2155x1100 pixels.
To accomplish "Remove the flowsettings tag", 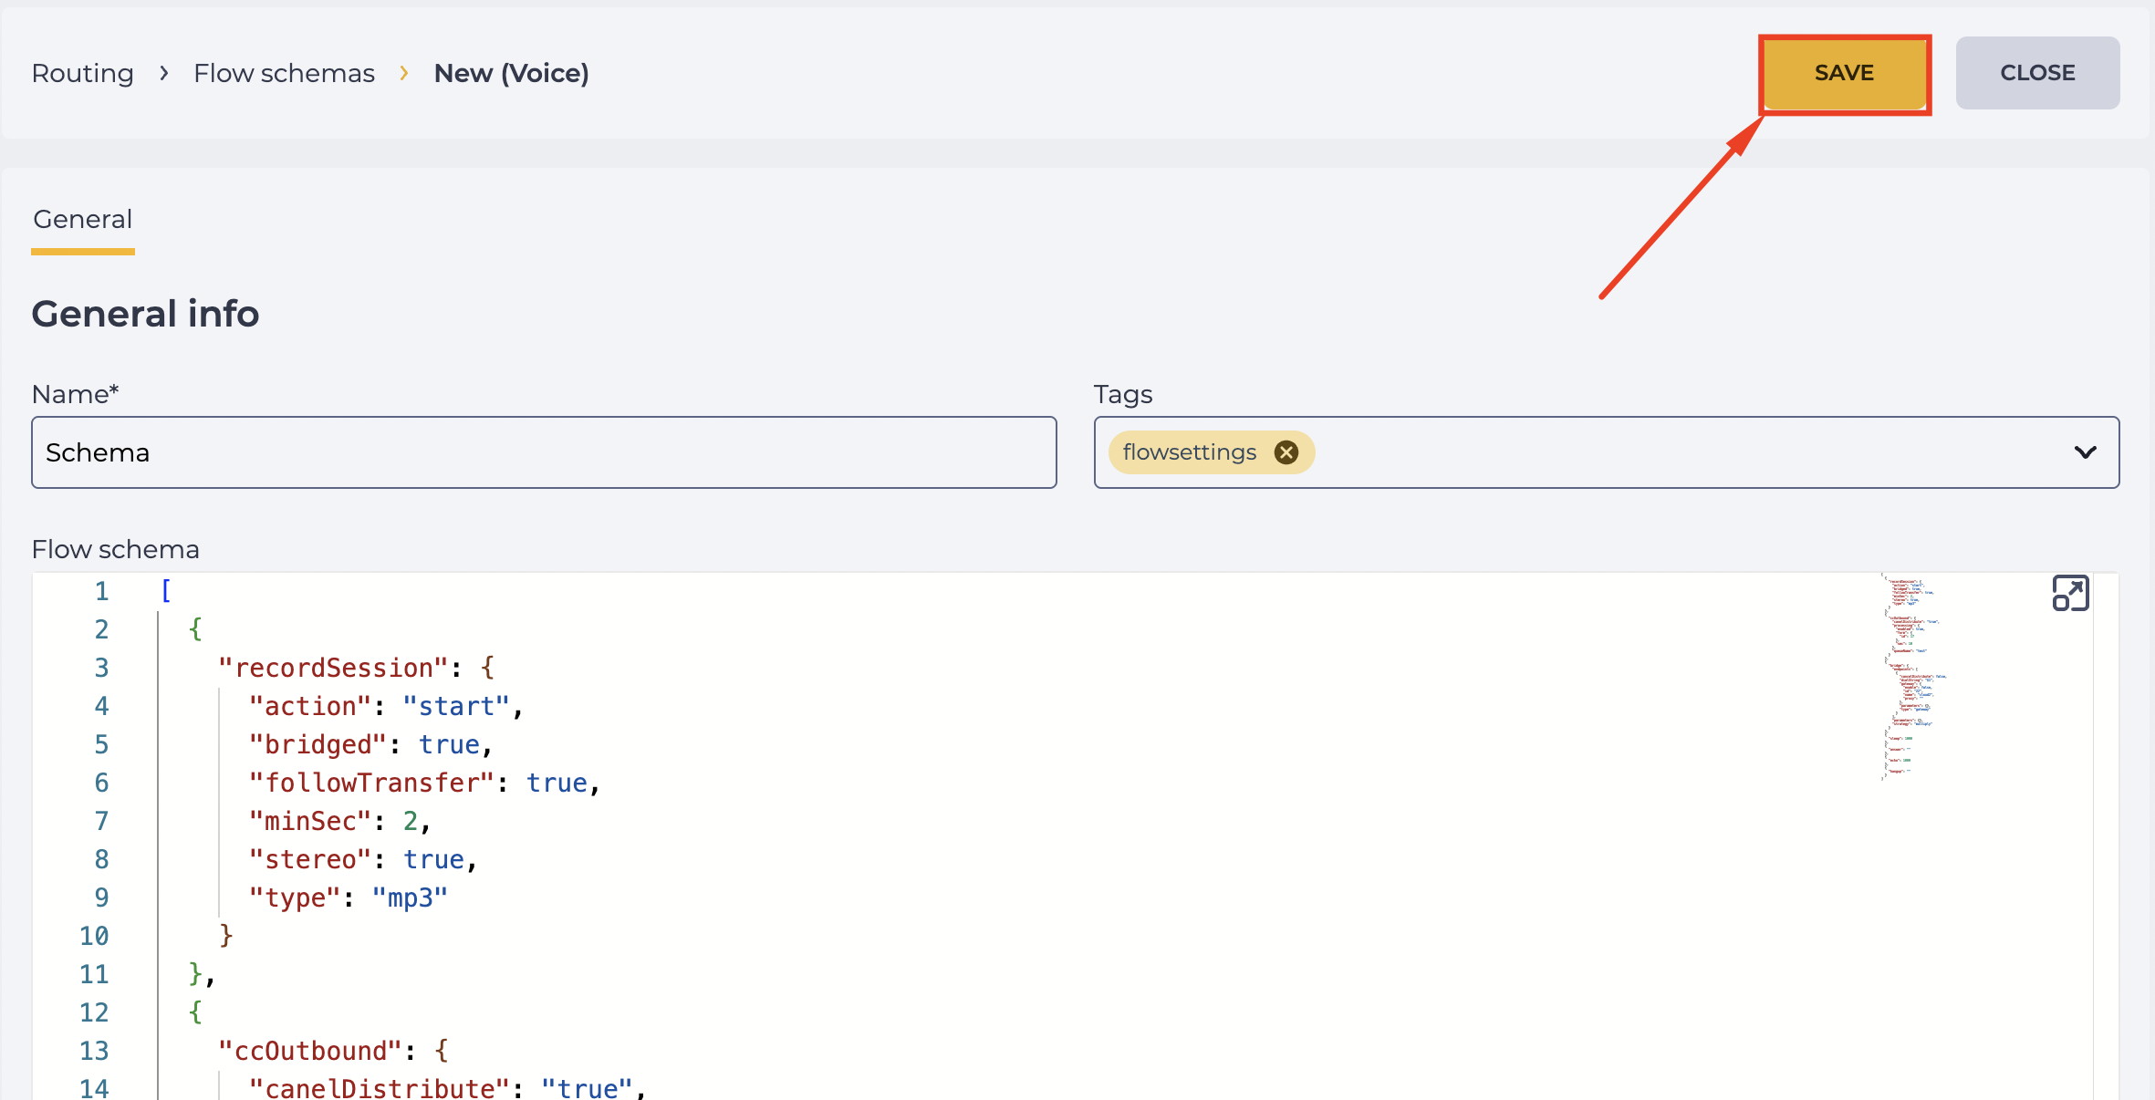I will pos(1286,452).
